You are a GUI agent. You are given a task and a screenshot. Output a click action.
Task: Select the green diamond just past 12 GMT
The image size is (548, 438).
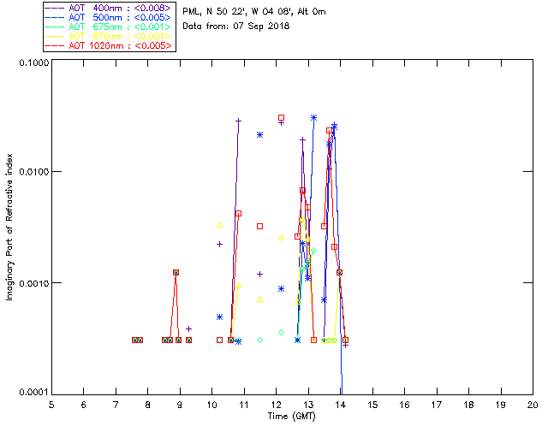(281, 332)
